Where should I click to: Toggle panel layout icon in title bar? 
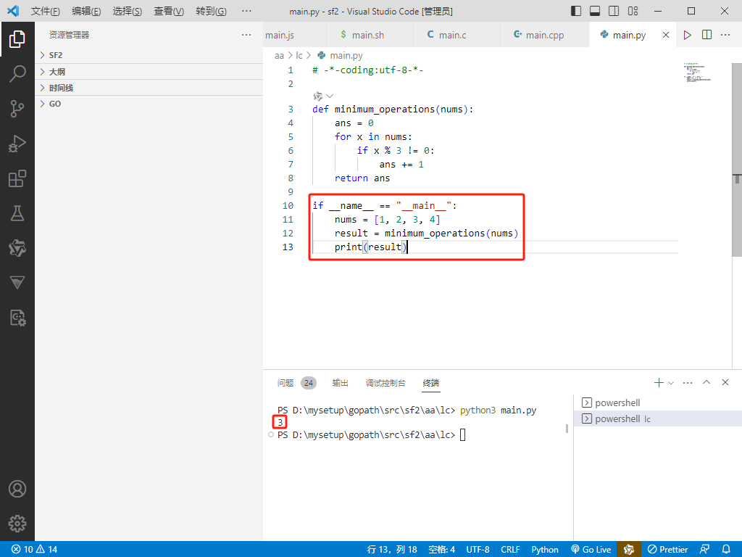[595, 11]
